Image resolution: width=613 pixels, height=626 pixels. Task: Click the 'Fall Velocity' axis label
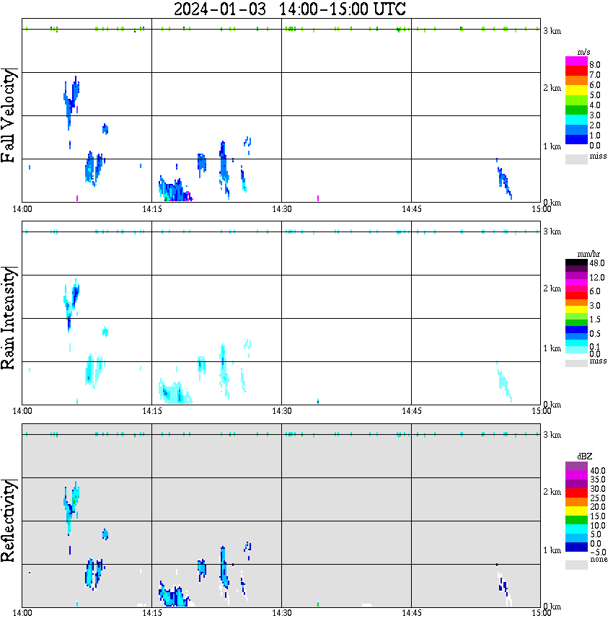tap(8, 115)
